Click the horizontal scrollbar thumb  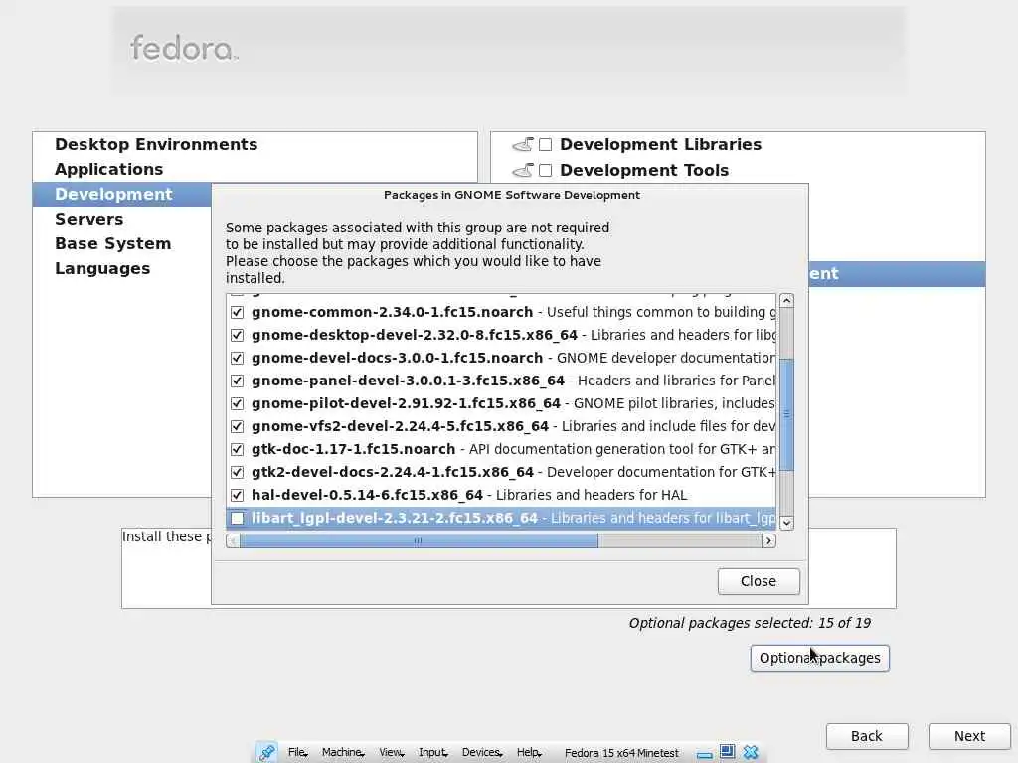[x=419, y=540]
